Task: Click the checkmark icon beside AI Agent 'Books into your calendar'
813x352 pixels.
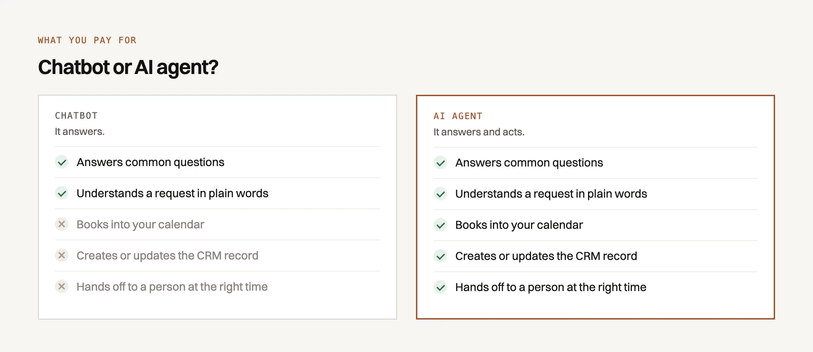Action: [440, 225]
